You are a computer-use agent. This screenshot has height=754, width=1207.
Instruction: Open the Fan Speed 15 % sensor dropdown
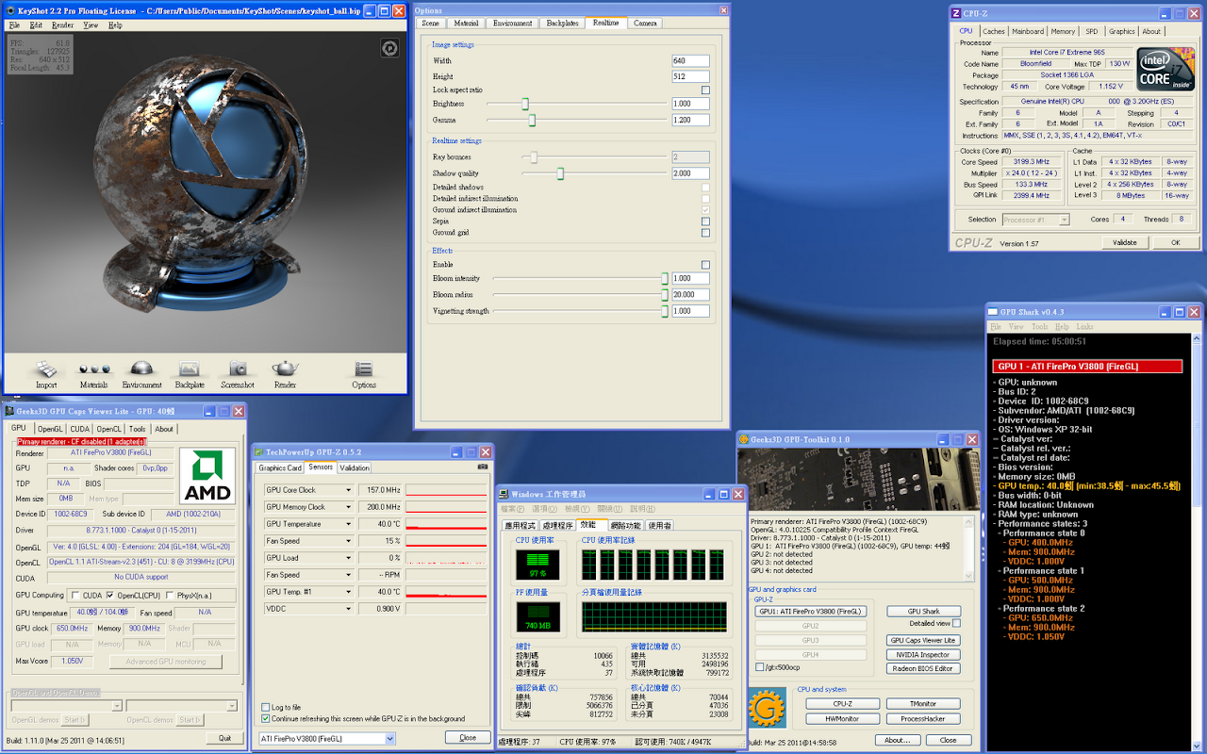[x=348, y=541]
